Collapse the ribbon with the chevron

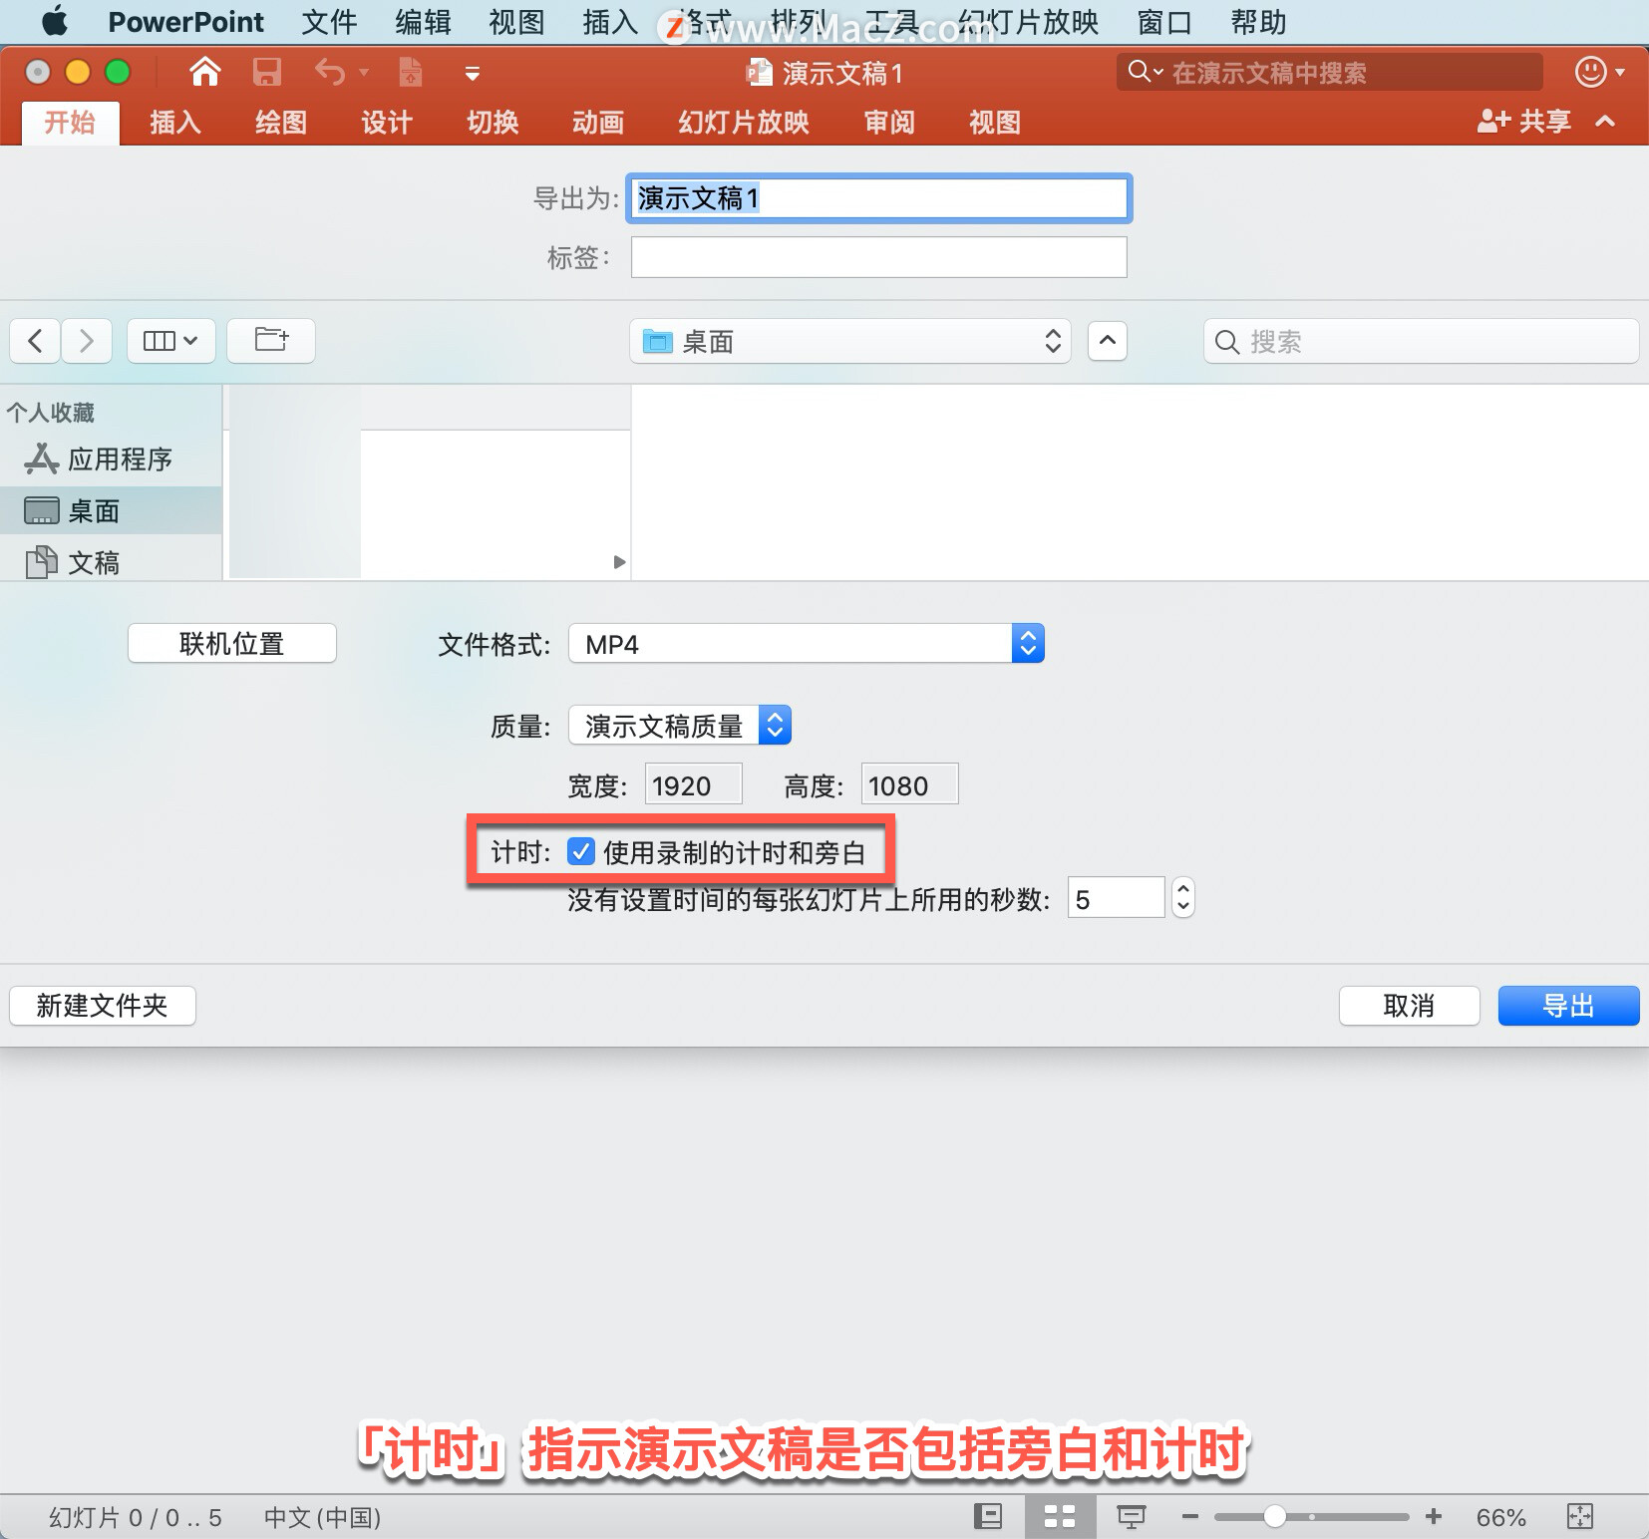pos(1605,122)
